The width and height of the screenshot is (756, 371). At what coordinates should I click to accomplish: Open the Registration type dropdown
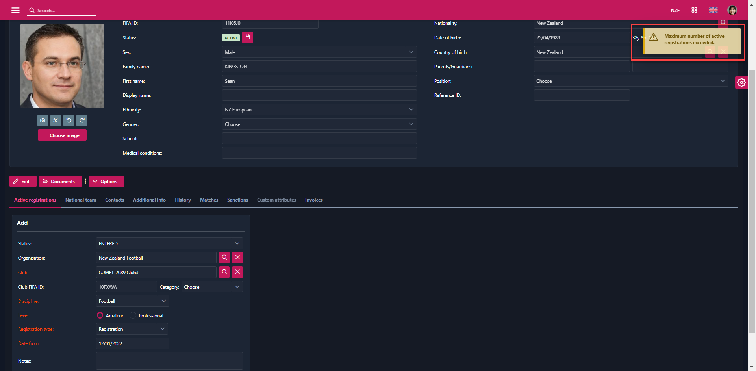click(132, 329)
